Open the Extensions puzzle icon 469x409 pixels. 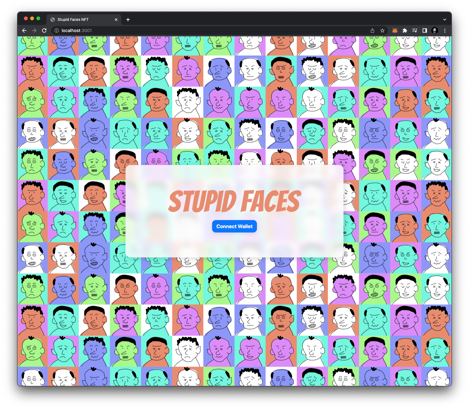(405, 31)
